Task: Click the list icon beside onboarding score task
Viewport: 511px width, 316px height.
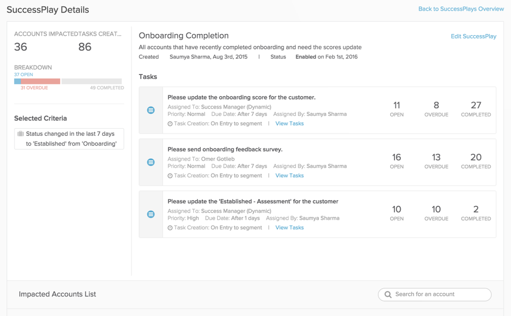Action: [x=151, y=110]
